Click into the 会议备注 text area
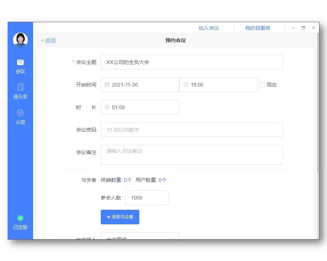Image resolution: width=327 pixels, height=261 pixels. pyautogui.click(x=191, y=155)
